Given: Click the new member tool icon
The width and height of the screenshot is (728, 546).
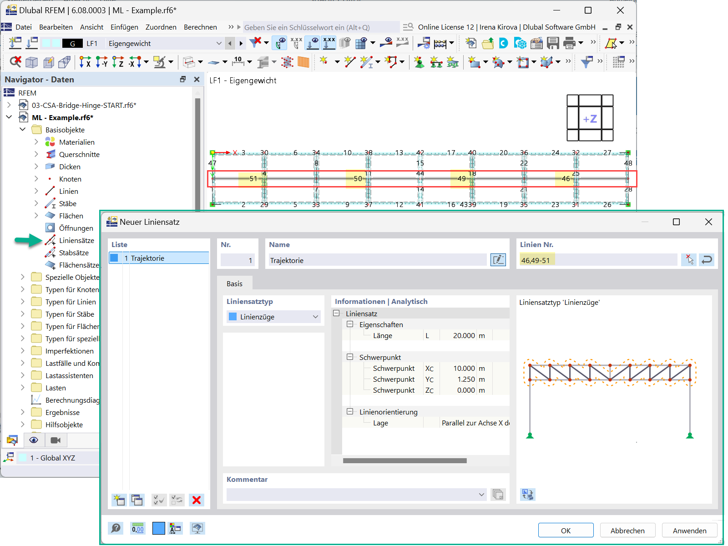Looking at the screenshot, I should [x=366, y=62].
